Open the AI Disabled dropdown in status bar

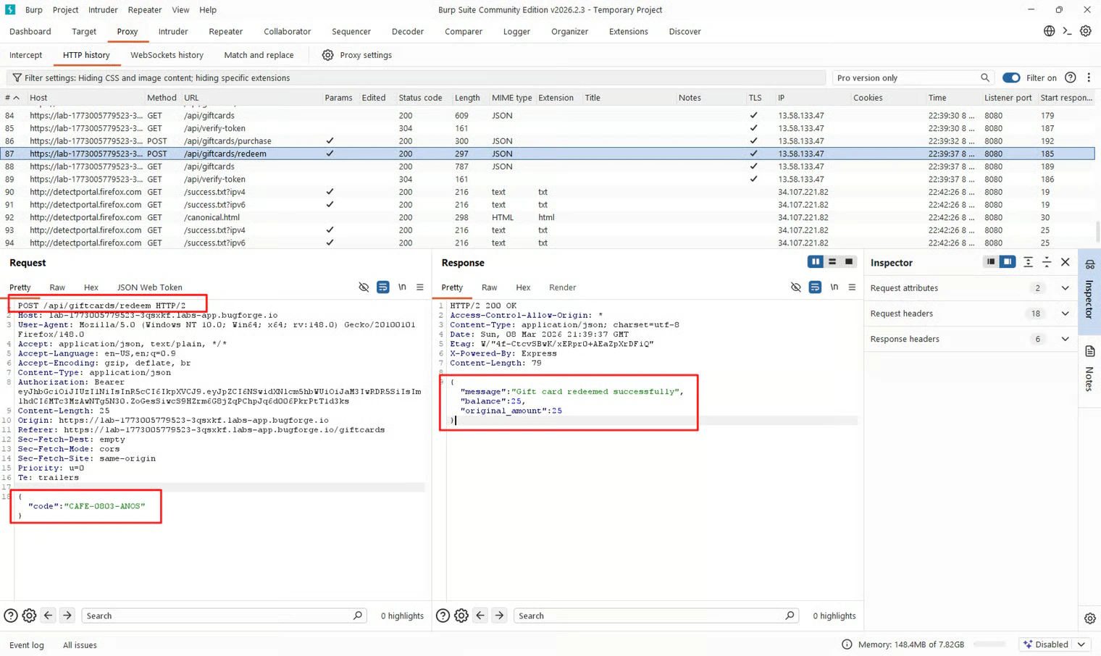pyautogui.click(x=1056, y=644)
